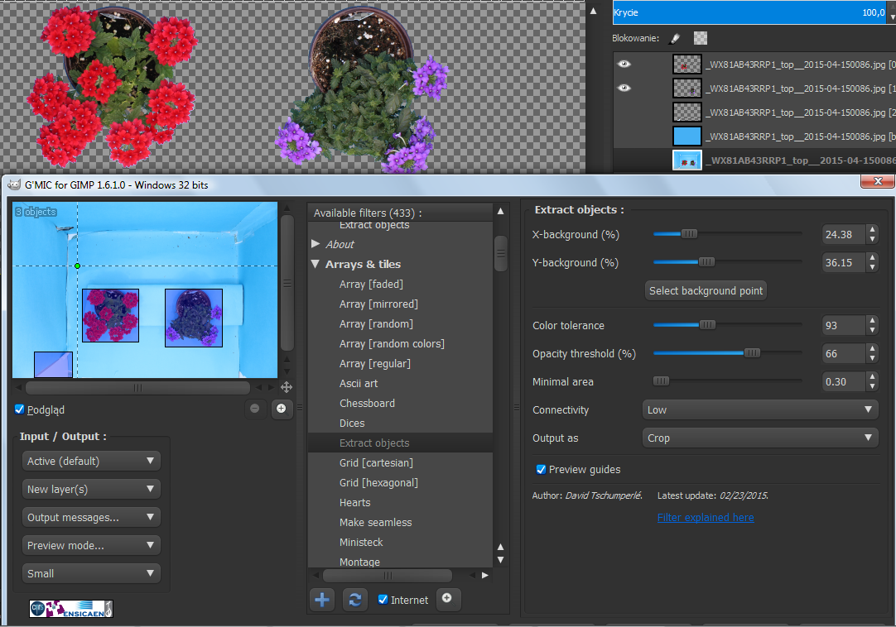Click the Color tolerance value field 93
Screen dimensions: 896x627
coord(844,325)
